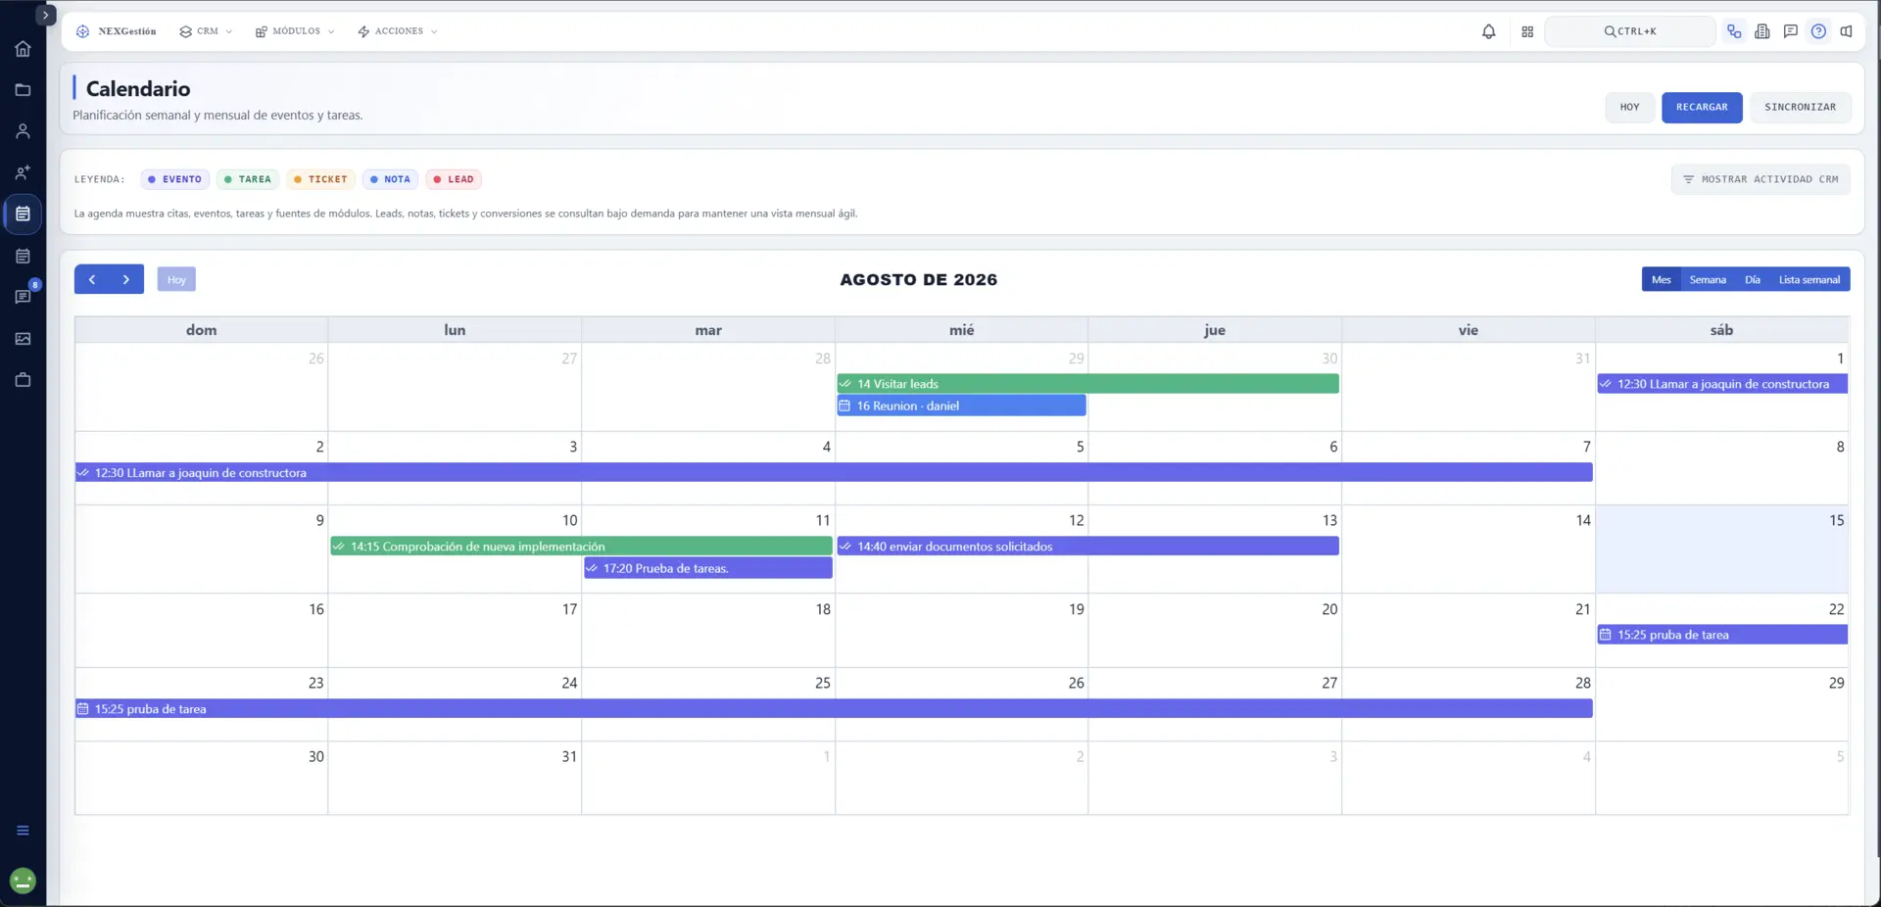Open the help question mark icon

[1818, 31]
